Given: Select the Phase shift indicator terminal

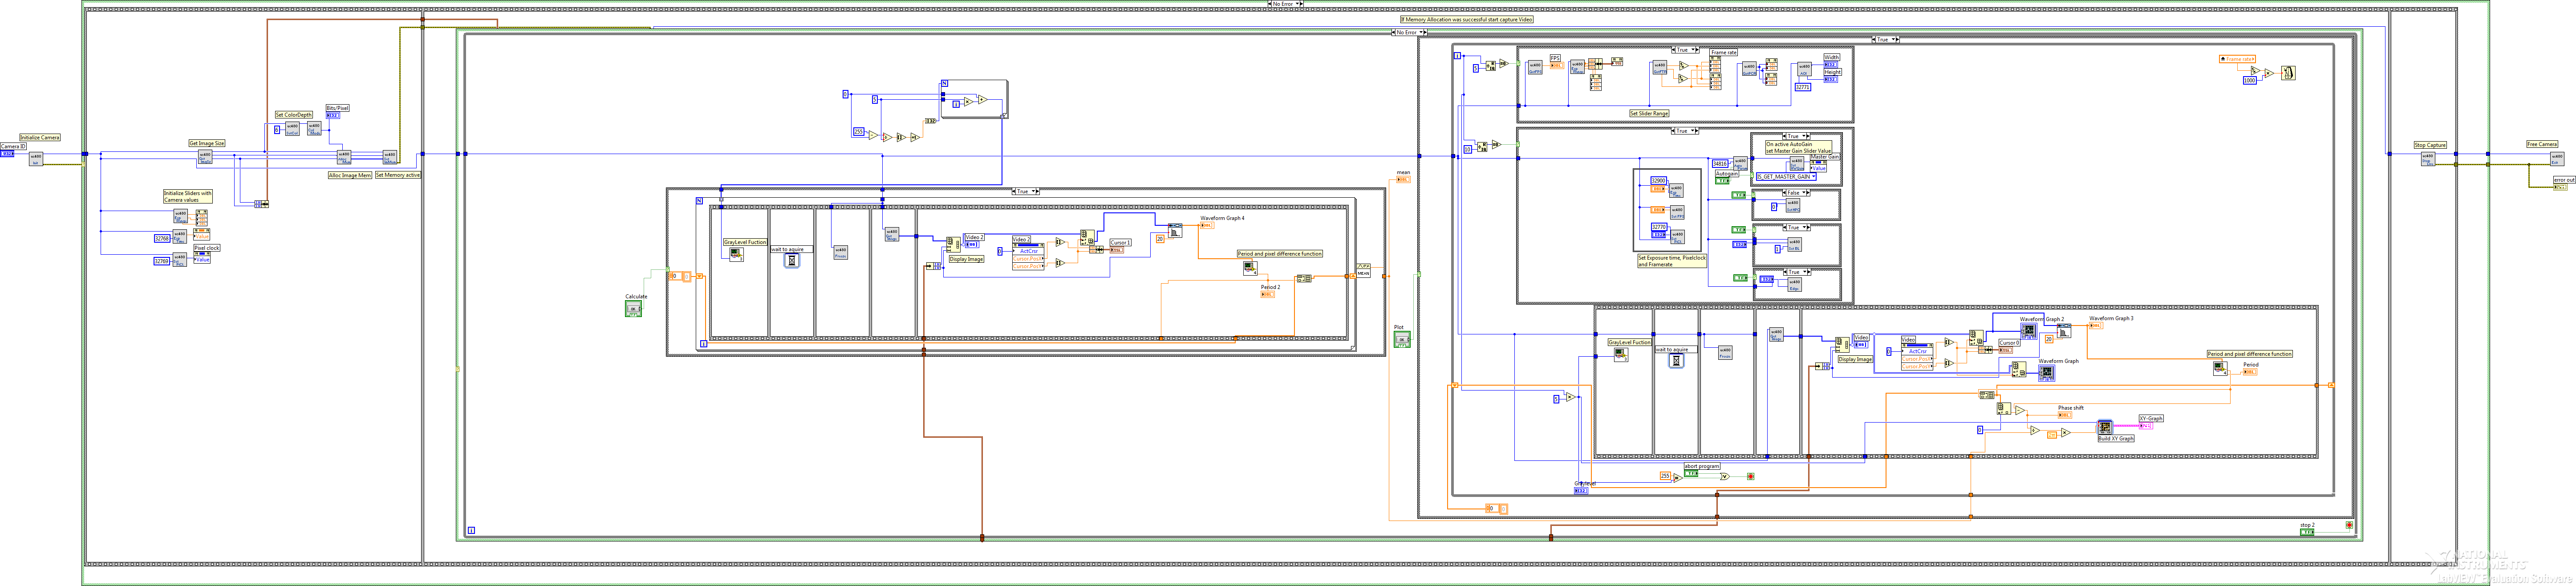Looking at the screenshot, I should tap(2065, 415).
